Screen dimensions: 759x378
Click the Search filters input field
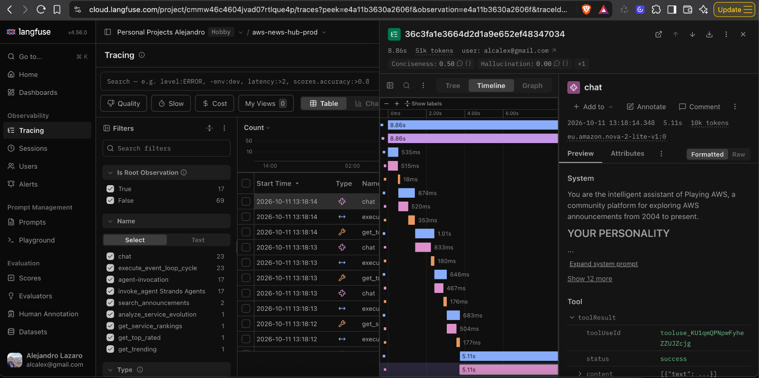167,148
